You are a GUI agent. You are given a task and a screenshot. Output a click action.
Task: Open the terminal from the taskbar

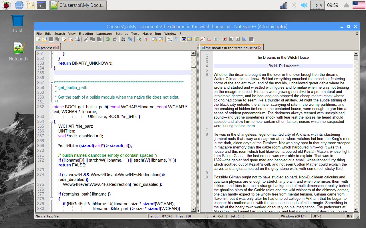[42, 5]
